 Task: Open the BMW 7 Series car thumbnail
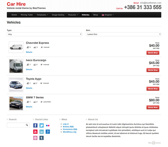16,103
